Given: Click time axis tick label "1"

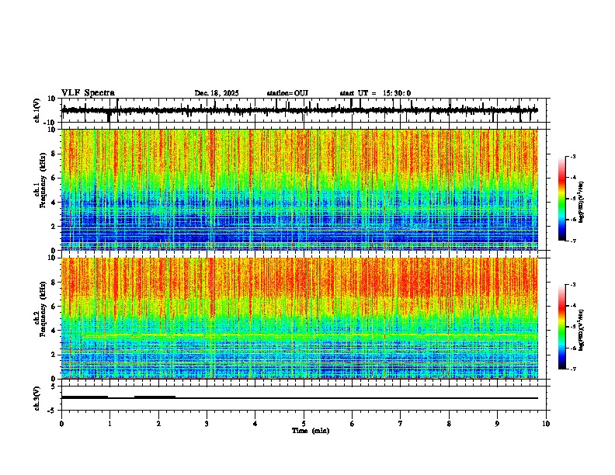Looking at the screenshot, I should click(x=109, y=424).
